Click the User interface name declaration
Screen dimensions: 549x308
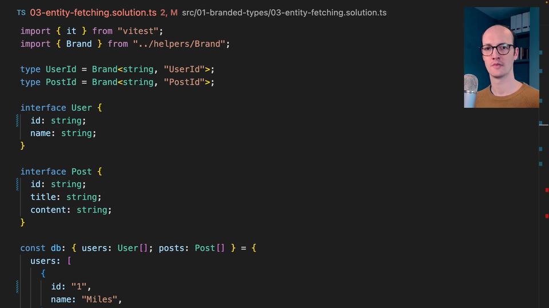[81, 108]
